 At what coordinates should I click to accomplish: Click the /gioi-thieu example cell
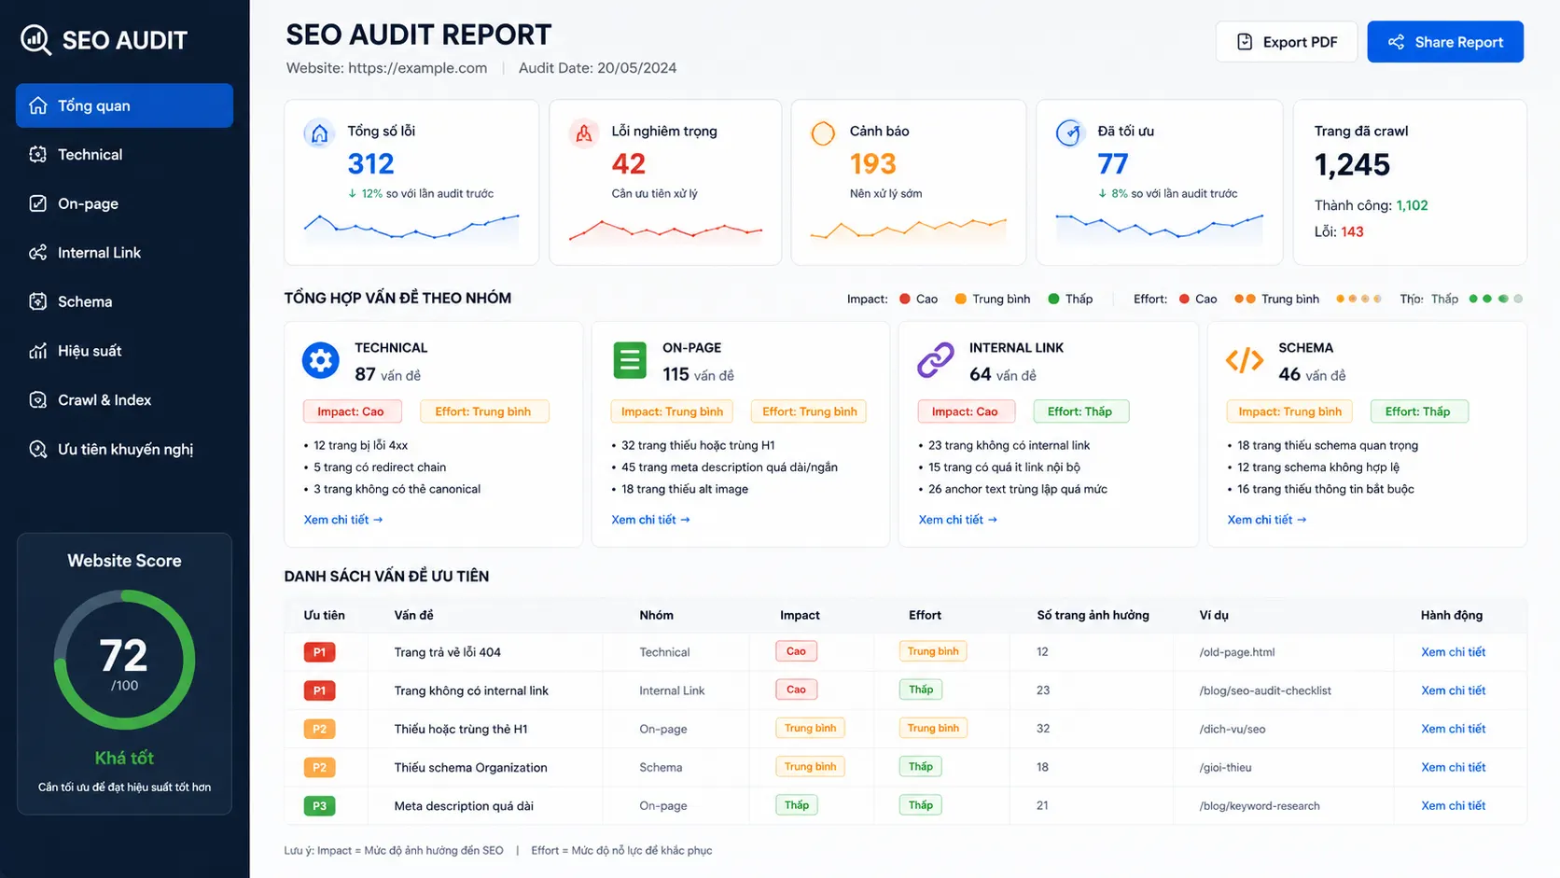(x=1225, y=767)
